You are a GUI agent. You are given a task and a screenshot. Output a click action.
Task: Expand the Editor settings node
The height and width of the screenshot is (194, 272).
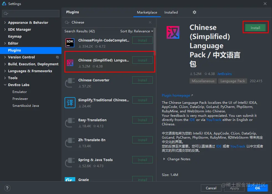(5, 43)
